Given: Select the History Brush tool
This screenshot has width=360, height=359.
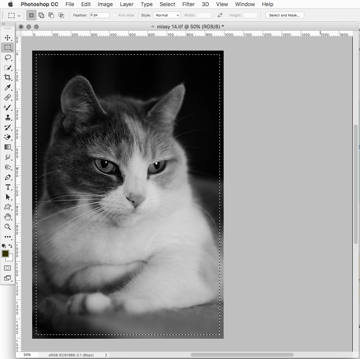Looking at the screenshot, I should (x=8, y=127).
